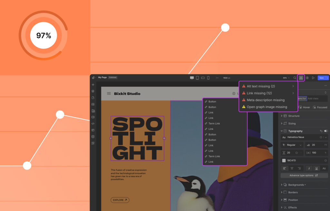Viewport: 330px width, 211px height.
Task: Click the Advance type options button
Action: (x=304, y=176)
